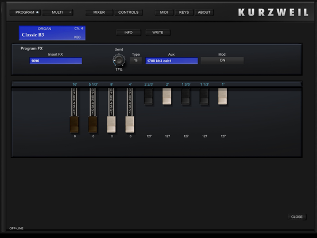Click the 5 1/3' drawbar handle

click(93, 125)
